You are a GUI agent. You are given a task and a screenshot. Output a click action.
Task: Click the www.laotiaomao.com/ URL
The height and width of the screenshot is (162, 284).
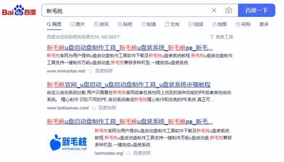pyautogui.click(x=68, y=108)
